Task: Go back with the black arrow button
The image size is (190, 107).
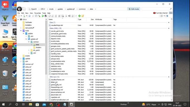Action: pyautogui.click(x=19, y=9)
